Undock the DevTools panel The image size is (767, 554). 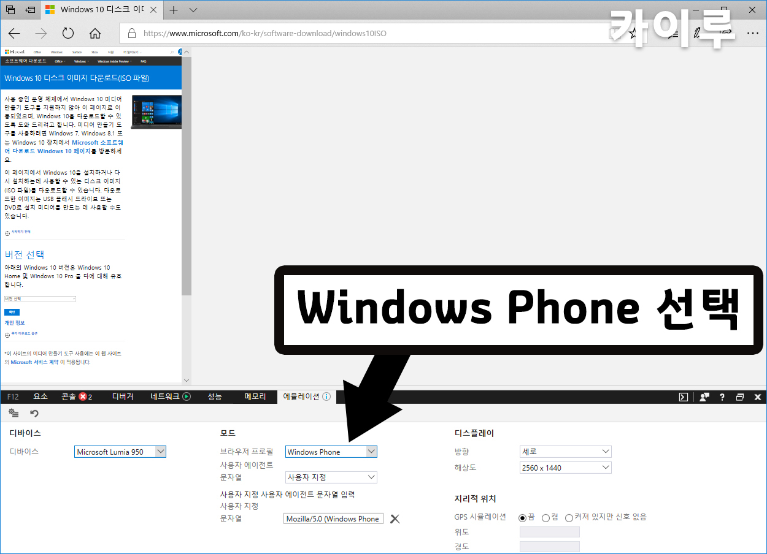[740, 397]
